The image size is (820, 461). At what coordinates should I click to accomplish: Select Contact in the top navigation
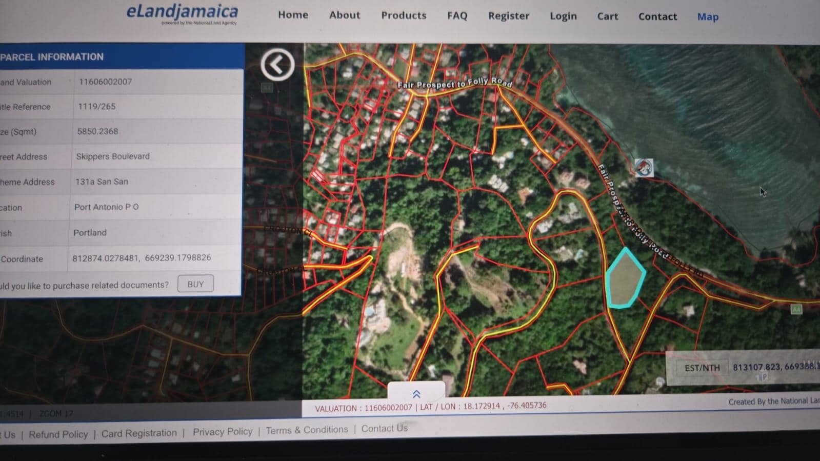click(x=657, y=17)
